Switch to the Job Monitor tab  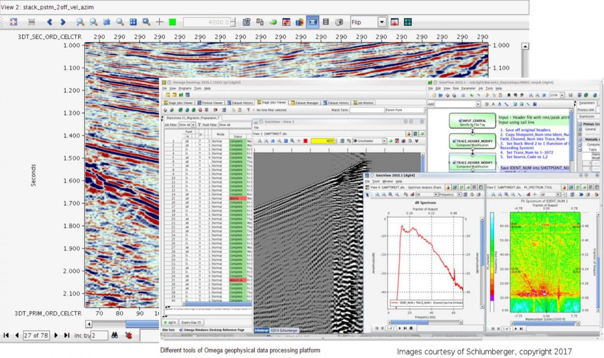pos(364,103)
